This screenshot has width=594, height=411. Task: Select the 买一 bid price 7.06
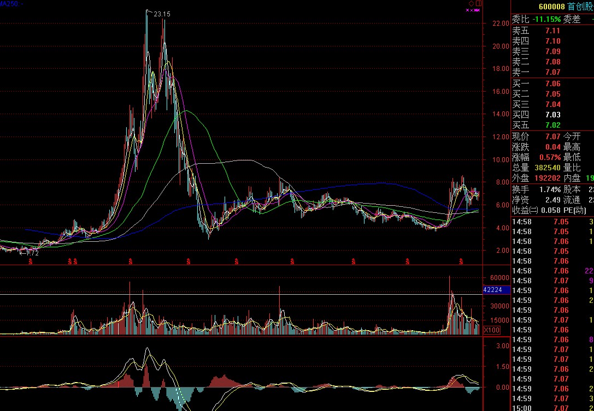[552, 84]
